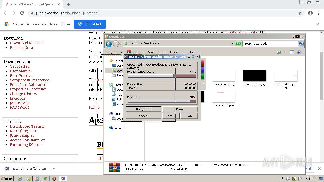Open the Release Notes link
324x182 pixels.
click(x=22, y=48)
